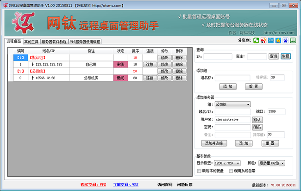Focus the 排序值 field in the 添加组 panel
The height and width of the screenshot is (191, 301).
point(277,78)
